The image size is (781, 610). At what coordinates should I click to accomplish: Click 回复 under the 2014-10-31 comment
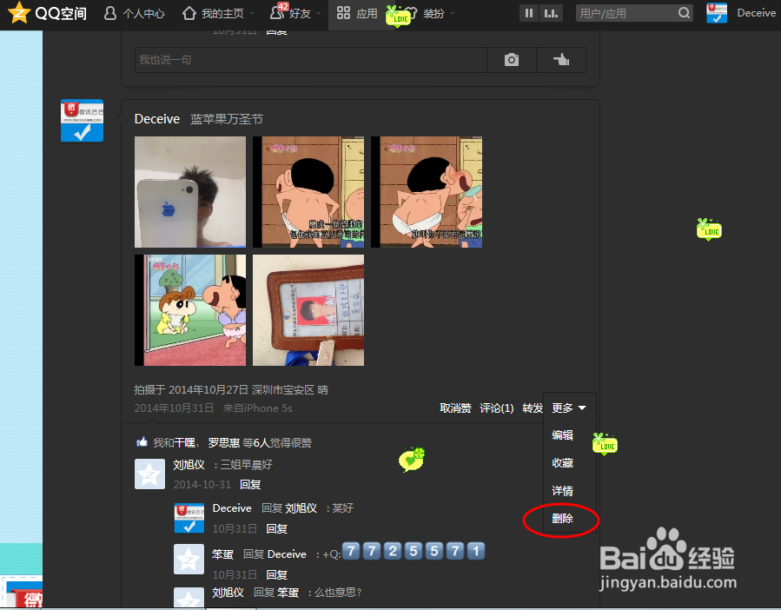(x=250, y=484)
